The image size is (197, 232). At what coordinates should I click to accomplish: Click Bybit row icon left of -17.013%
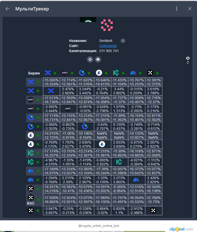click(x=31, y=100)
